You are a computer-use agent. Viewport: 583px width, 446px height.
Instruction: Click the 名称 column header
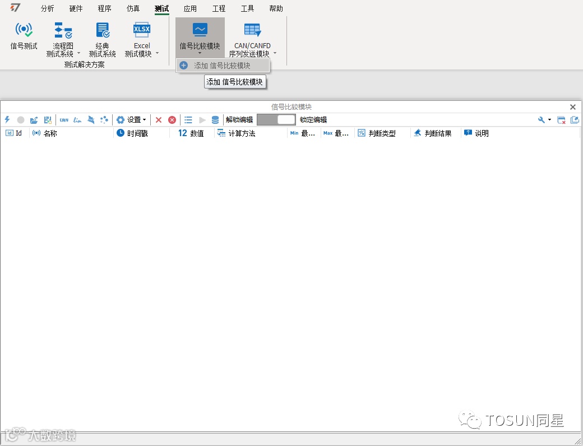tap(71, 133)
